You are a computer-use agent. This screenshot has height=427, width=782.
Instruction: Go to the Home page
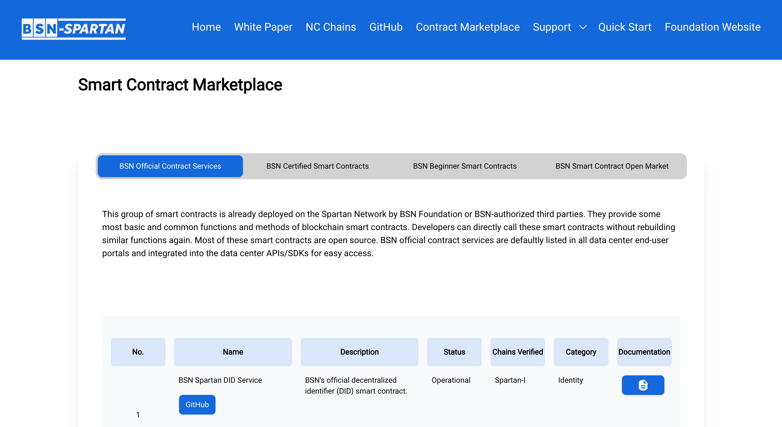pos(206,27)
